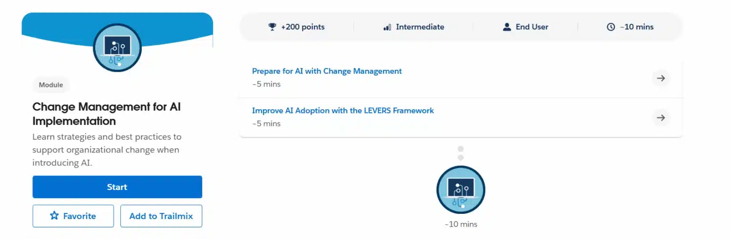
Task: Click Add to Trailmix button
Action: [x=161, y=216]
